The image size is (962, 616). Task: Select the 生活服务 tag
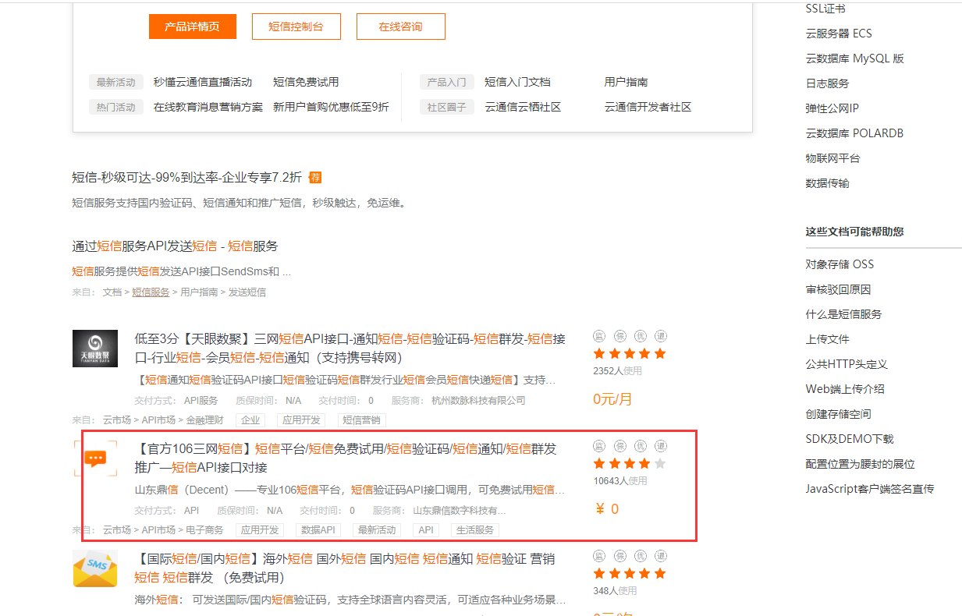(x=475, y=530)
